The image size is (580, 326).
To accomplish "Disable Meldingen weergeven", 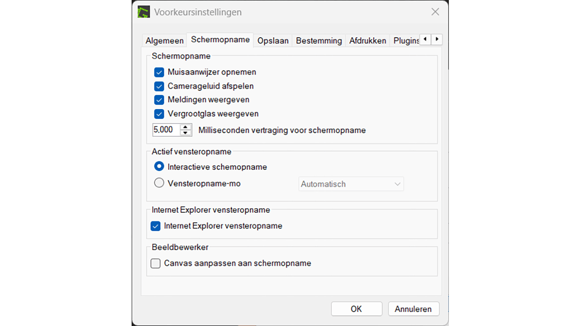I will 159,100.
